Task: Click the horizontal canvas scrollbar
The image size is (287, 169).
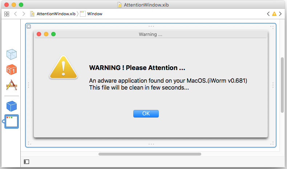Action: point(150,154)
